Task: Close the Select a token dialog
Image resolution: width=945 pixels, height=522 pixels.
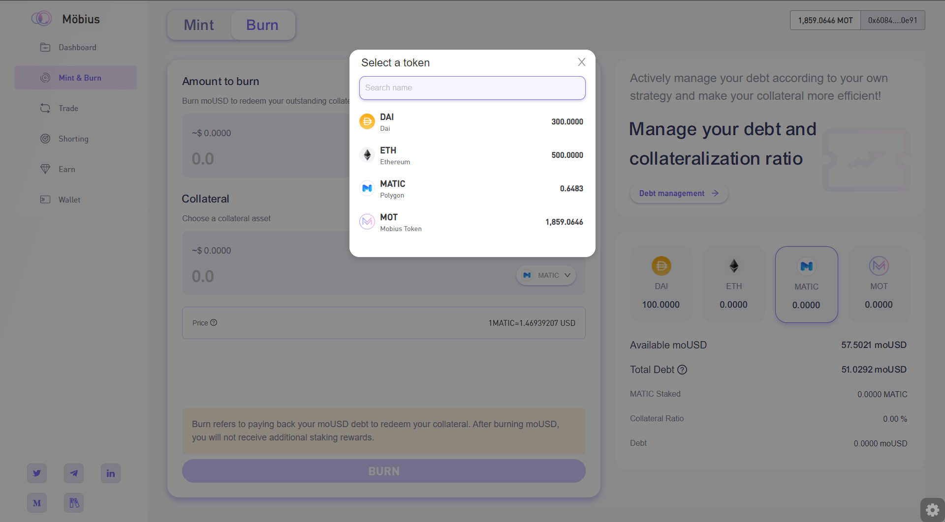Action: tap(582, 62)
